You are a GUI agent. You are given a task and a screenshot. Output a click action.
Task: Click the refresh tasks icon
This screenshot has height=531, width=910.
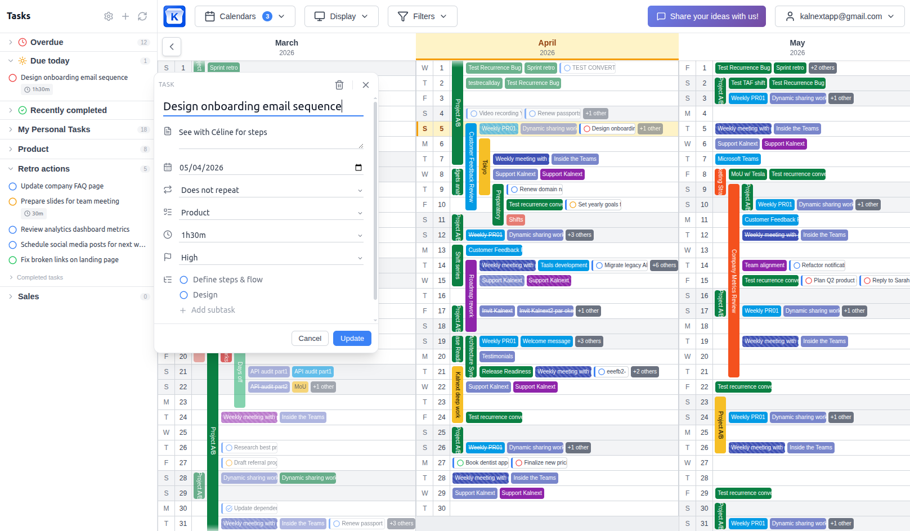click(x=142, y=16)
